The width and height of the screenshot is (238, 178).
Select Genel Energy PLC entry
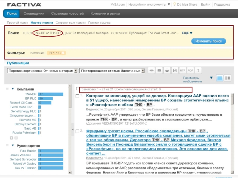point(24,111)
